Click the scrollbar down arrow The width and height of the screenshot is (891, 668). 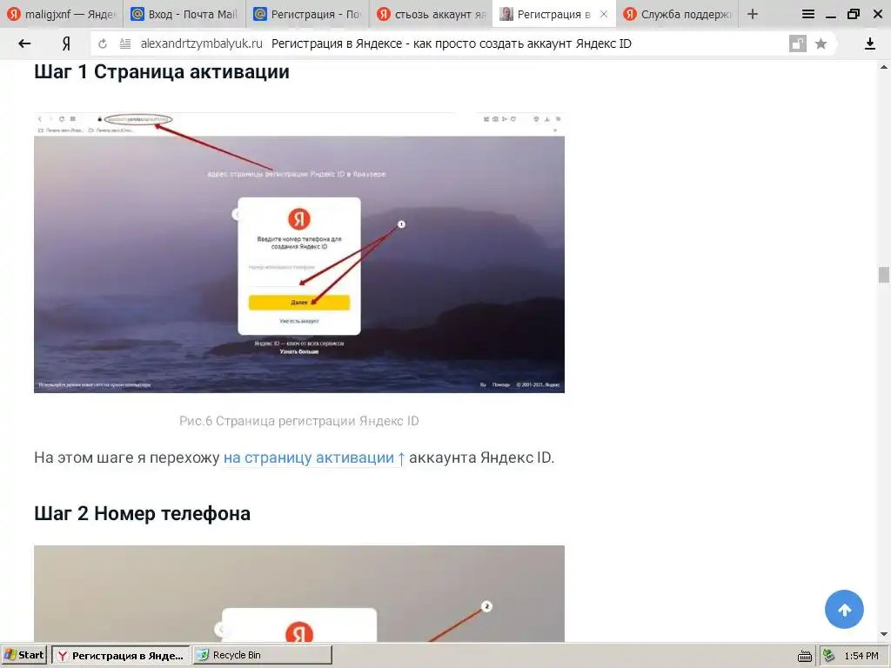(x=884, y=634)
